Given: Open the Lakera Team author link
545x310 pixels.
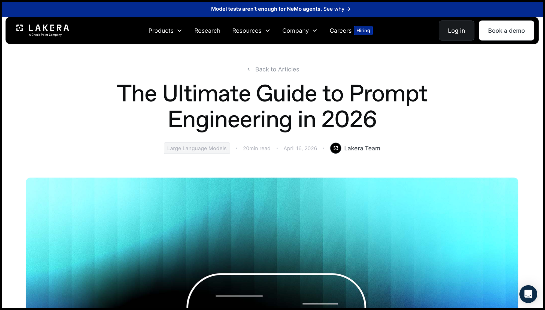Looking at the screenshot, I should click(x=362, y=148).
